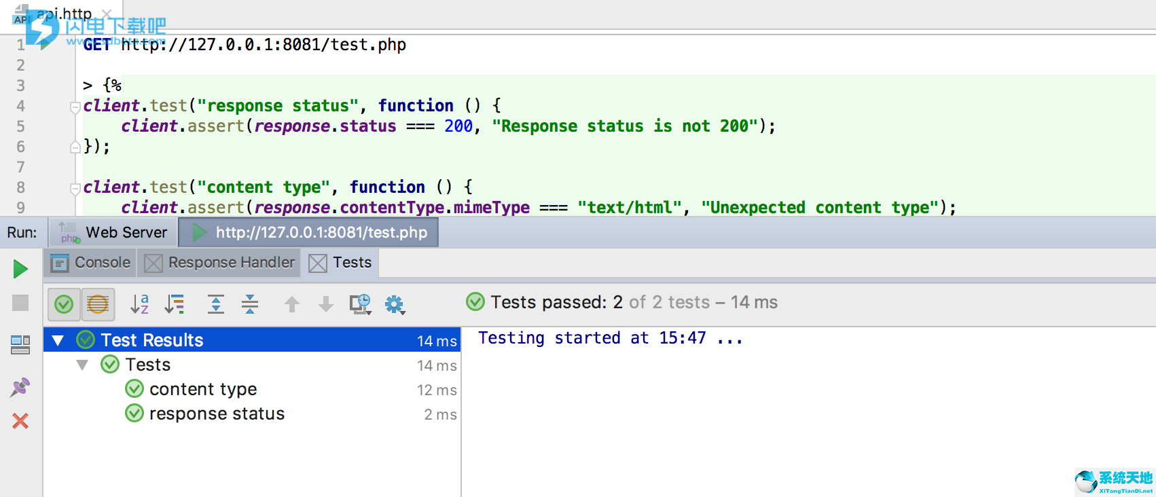
Task: Stop the running process
Action: pos(20,303)
